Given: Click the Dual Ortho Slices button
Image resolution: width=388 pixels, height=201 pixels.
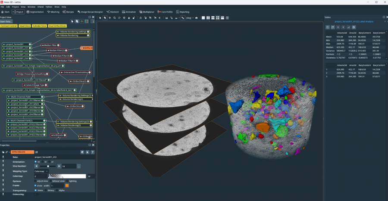Looking at the screenshot, I should point(57,26).
